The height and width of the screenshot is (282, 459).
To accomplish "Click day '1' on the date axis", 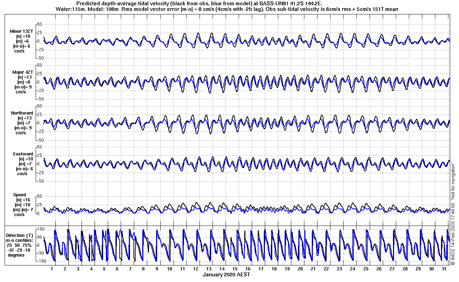I will point(52,269).
